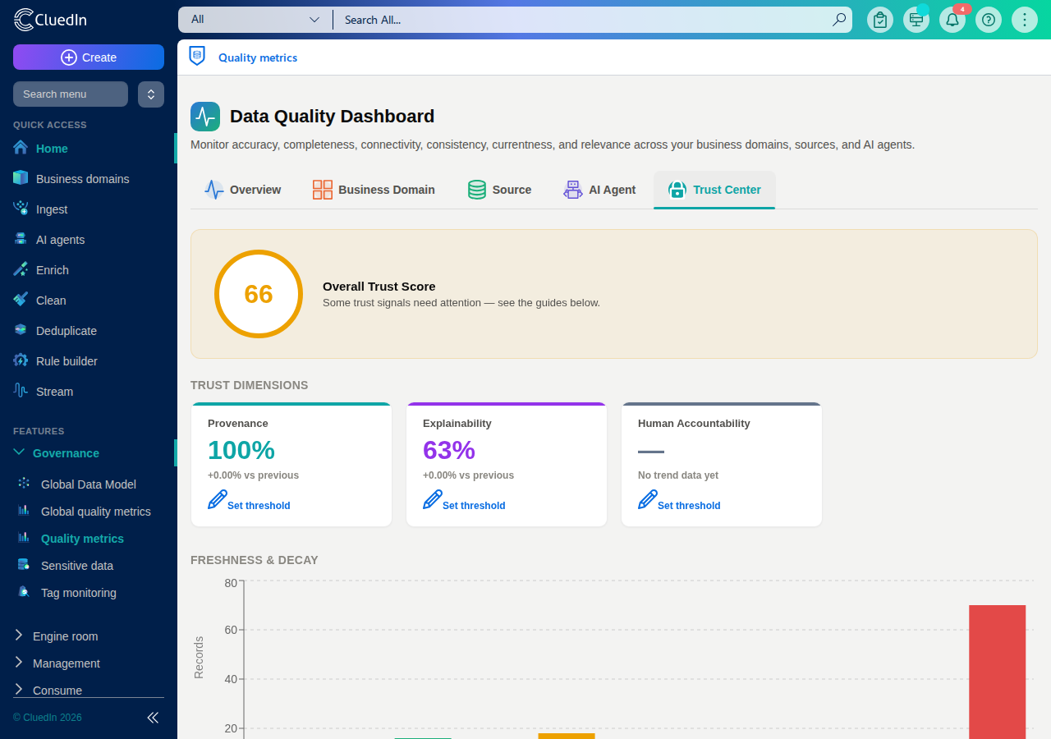
Task: Toggle the menu expand/collapse arrows button
Action: point(151,94)
